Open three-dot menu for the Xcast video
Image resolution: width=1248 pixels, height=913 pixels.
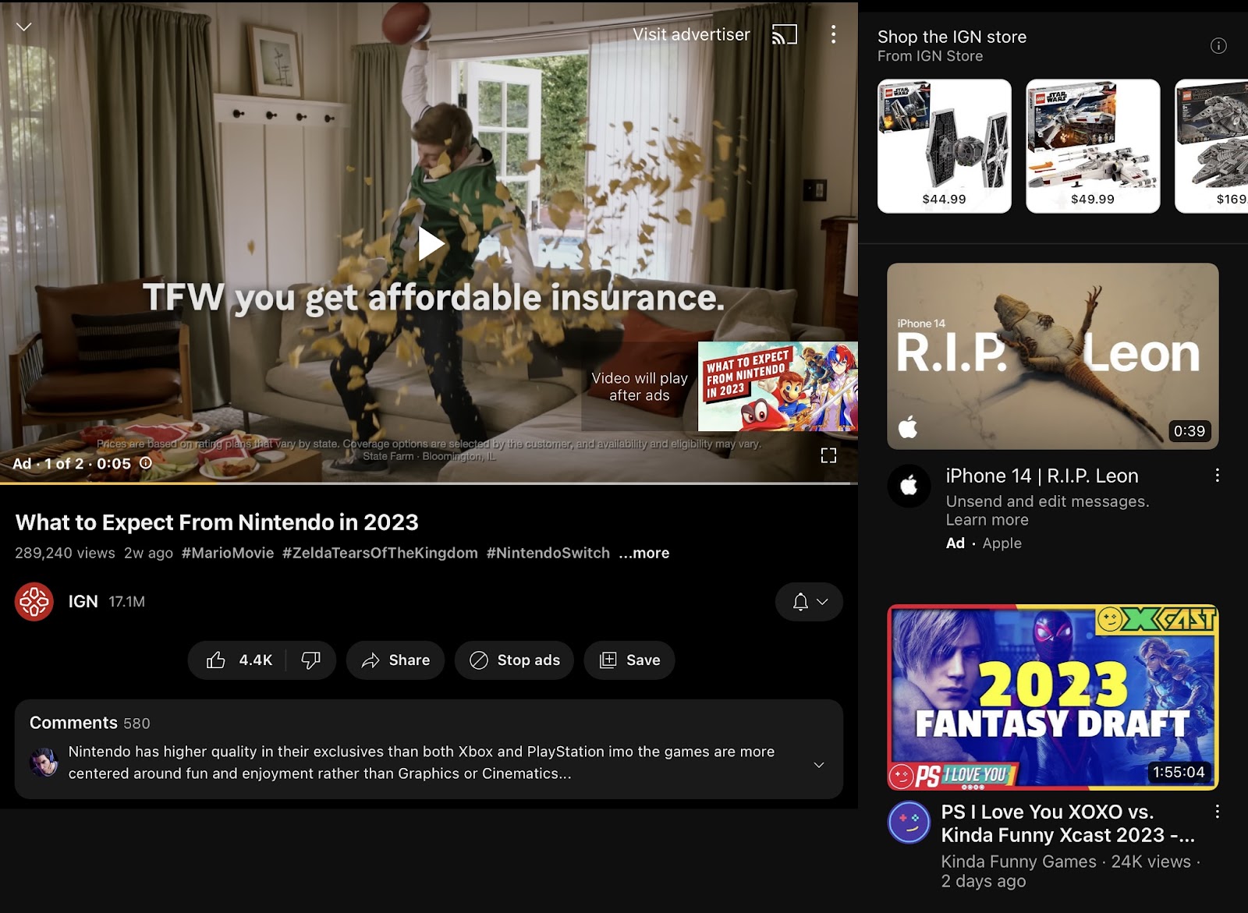1217,812
